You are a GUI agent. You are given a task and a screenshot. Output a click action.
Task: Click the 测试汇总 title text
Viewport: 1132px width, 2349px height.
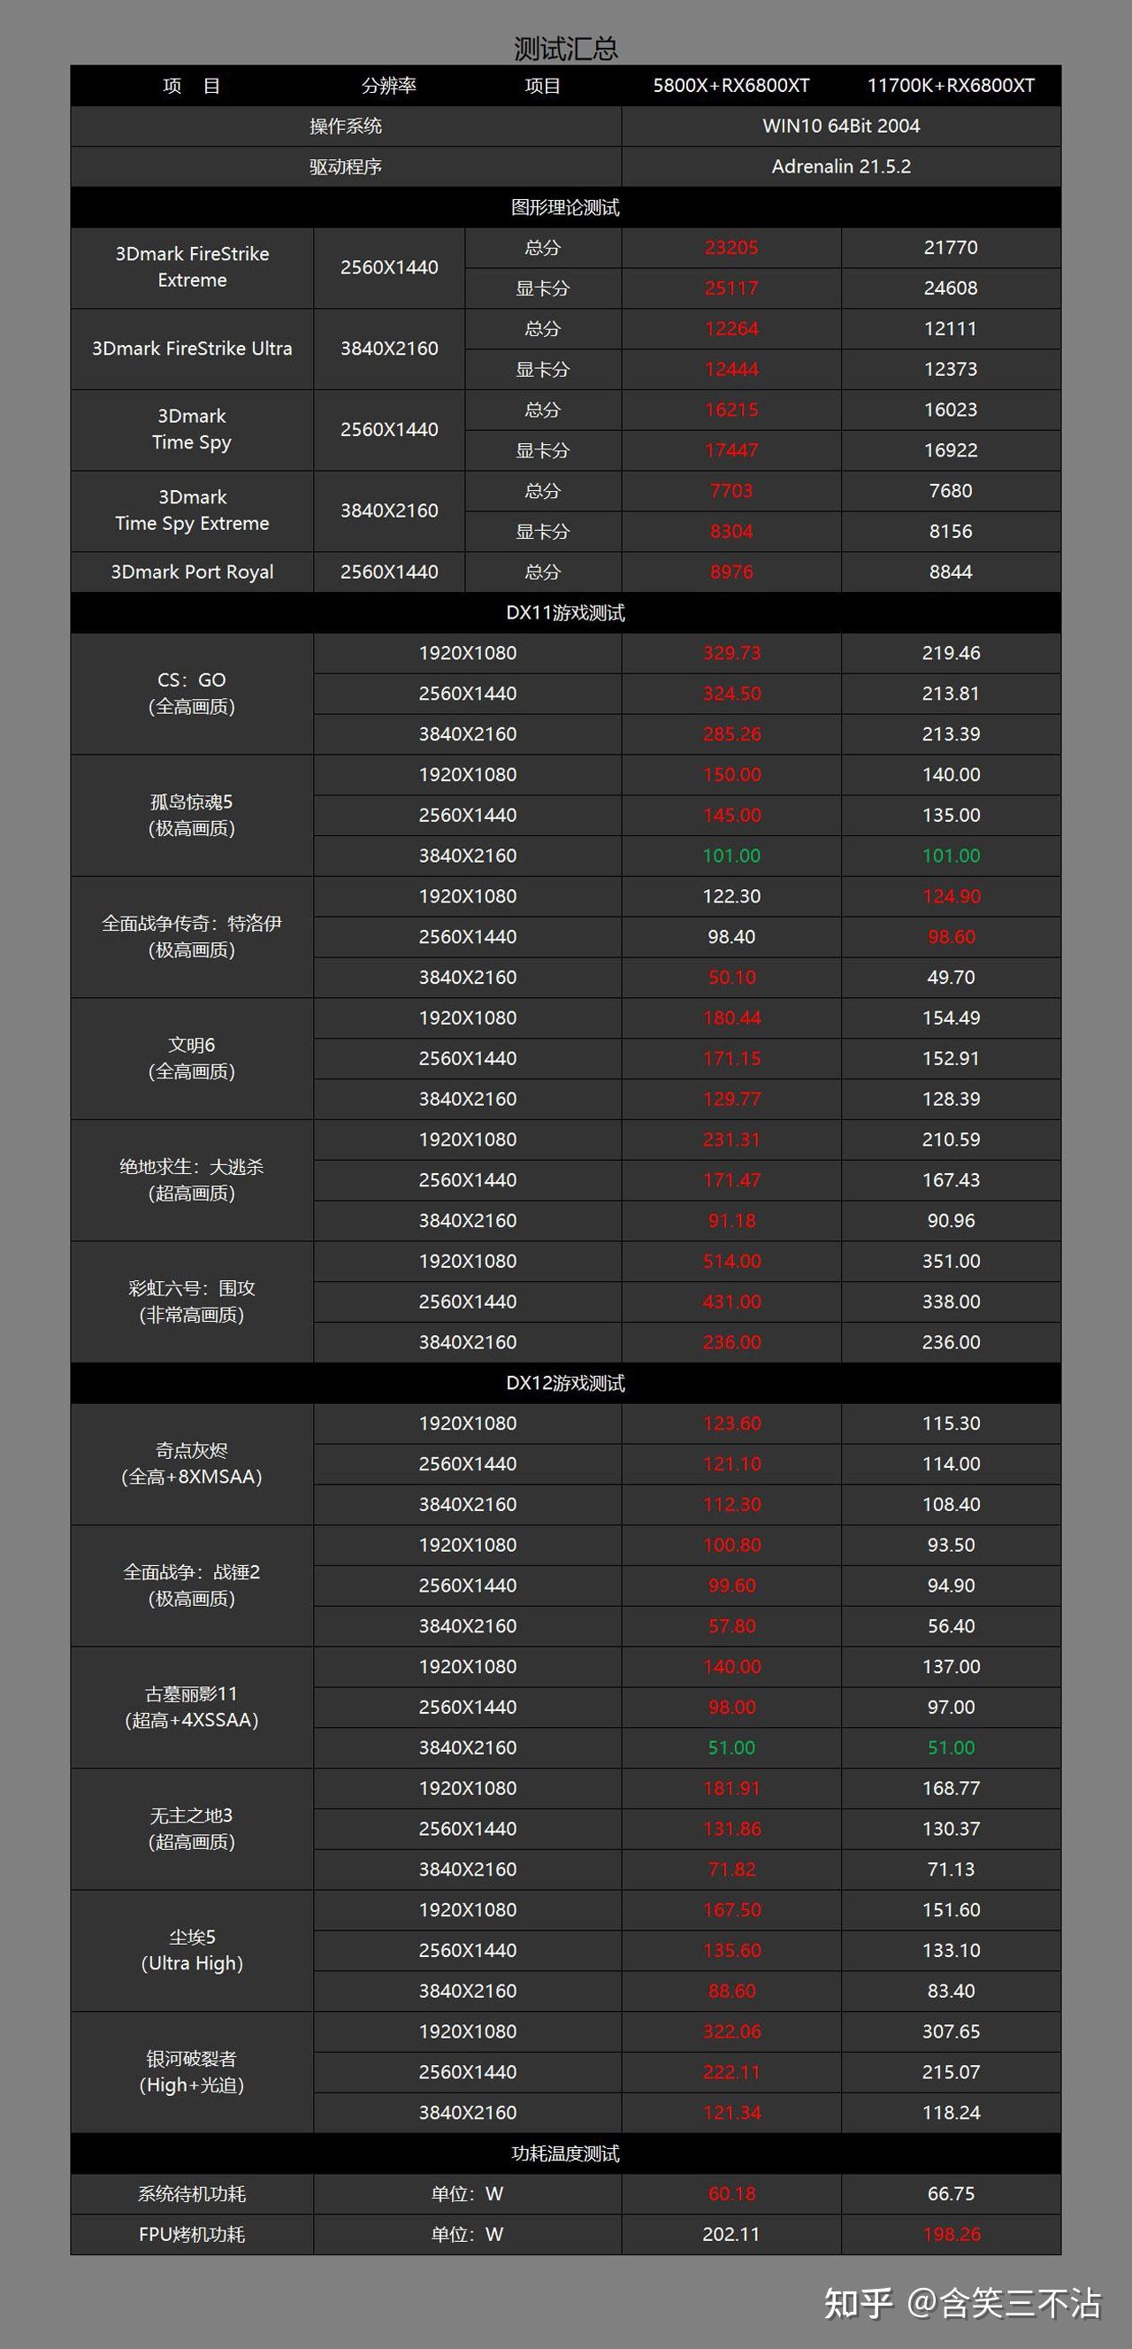[565, 49]
